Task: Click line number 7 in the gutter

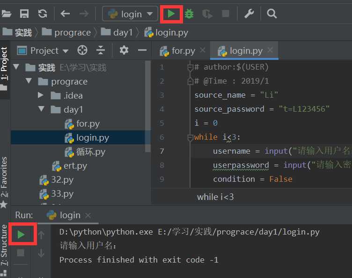Action: click(162, 151)
